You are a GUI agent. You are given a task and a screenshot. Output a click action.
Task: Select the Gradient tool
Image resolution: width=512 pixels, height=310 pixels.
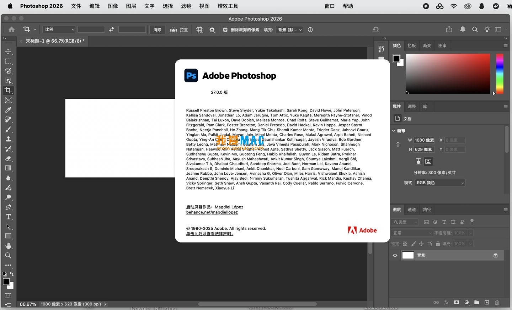click(8, 168)
